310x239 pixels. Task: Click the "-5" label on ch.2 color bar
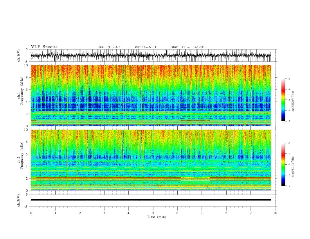pos(288,164)
